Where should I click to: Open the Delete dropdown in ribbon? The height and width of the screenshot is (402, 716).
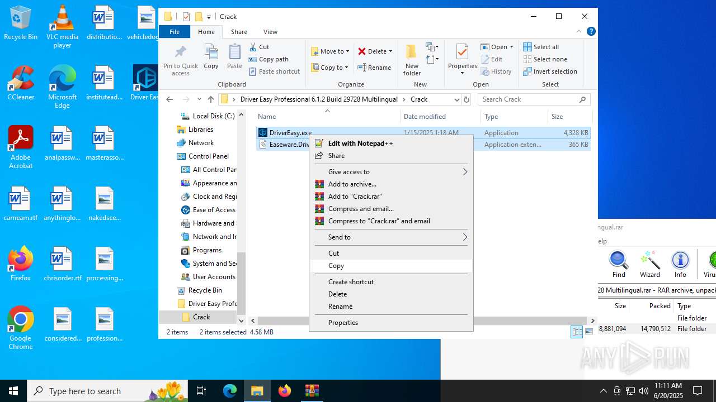[375, 51]
